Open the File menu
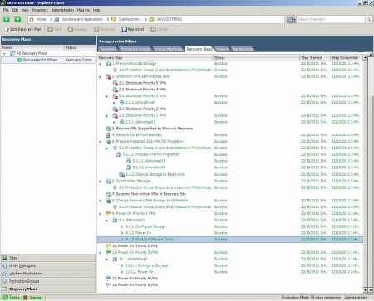Viewport: 374px width, 301px height. [6, 10]
